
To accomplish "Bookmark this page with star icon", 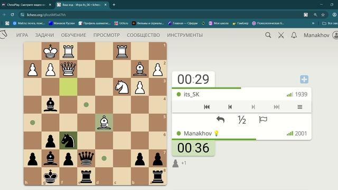I will [323, 15].
